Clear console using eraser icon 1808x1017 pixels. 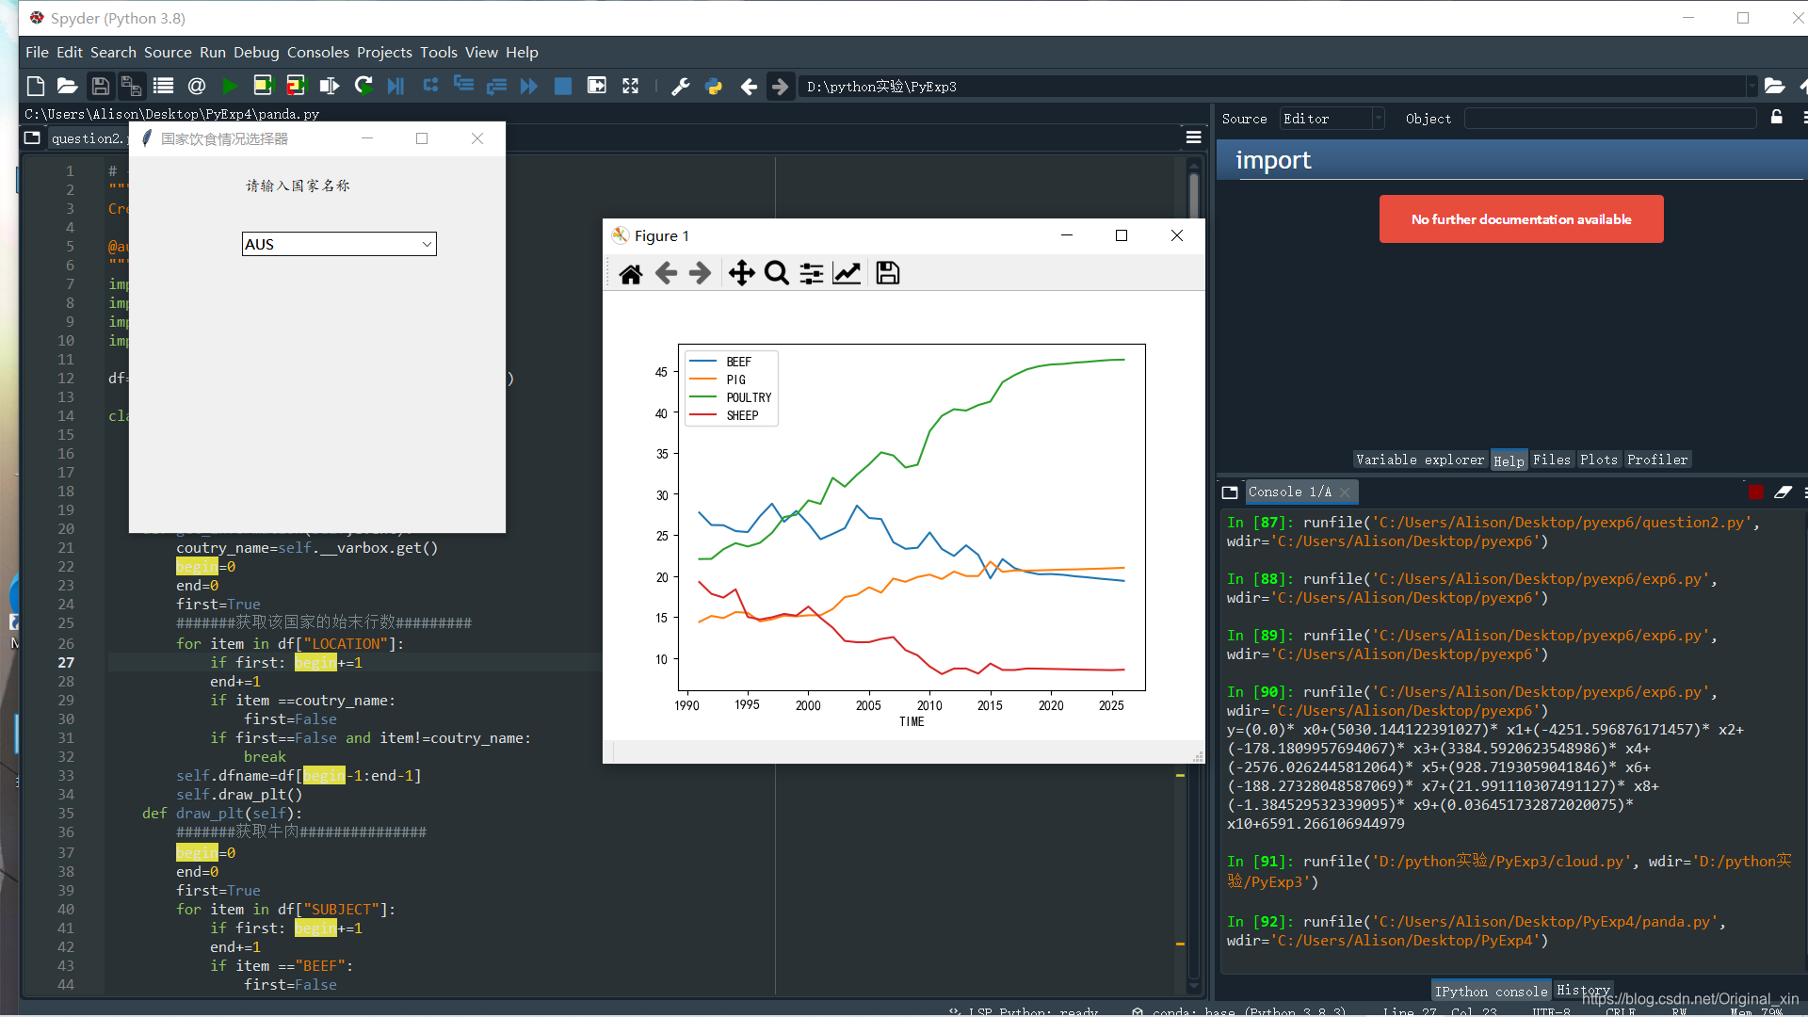tap(1783, 492)
